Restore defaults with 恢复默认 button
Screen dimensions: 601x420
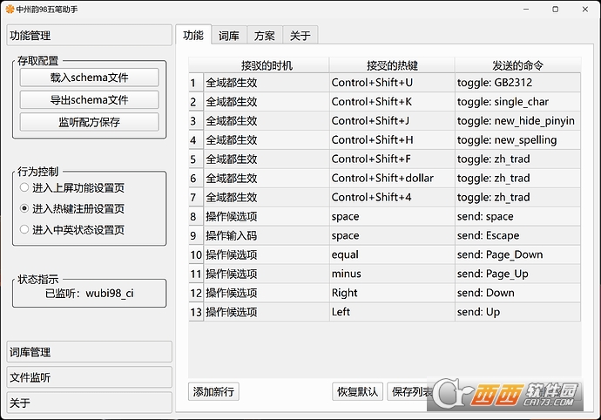click(x=357, y=391)
